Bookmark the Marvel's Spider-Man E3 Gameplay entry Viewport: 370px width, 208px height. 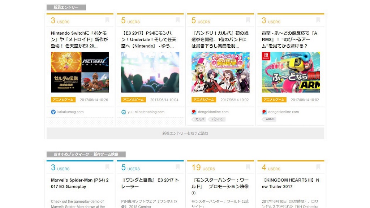[x=107, y=167]
